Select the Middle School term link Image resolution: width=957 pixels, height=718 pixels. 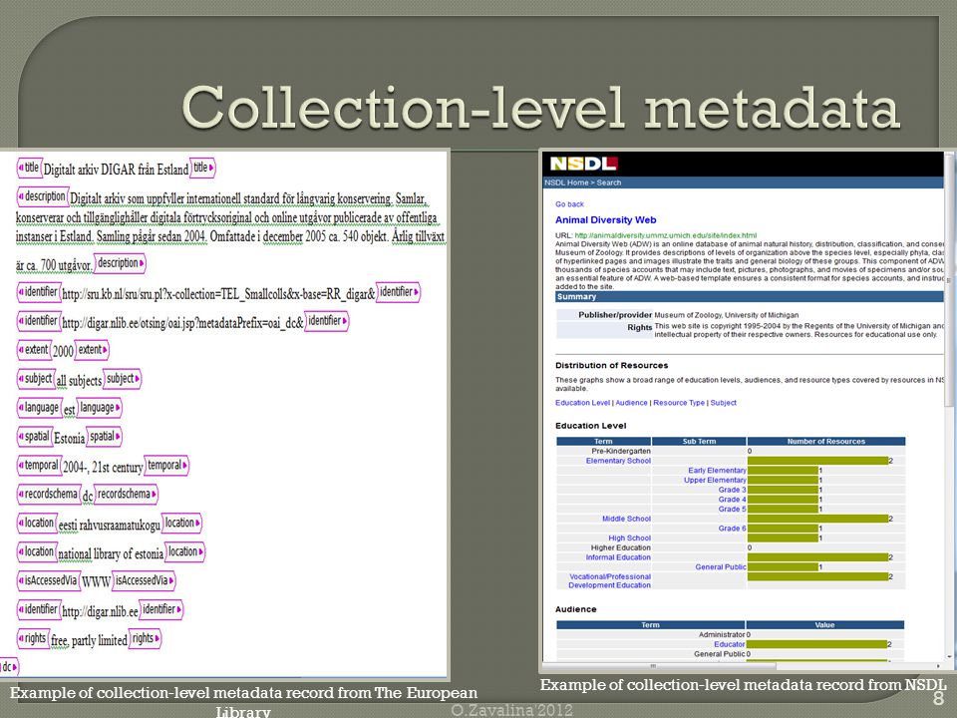[x=626, y=519]
